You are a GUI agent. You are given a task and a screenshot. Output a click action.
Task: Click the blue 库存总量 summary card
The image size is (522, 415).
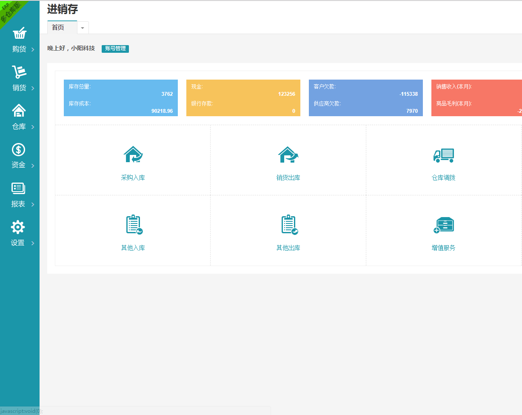121,98
